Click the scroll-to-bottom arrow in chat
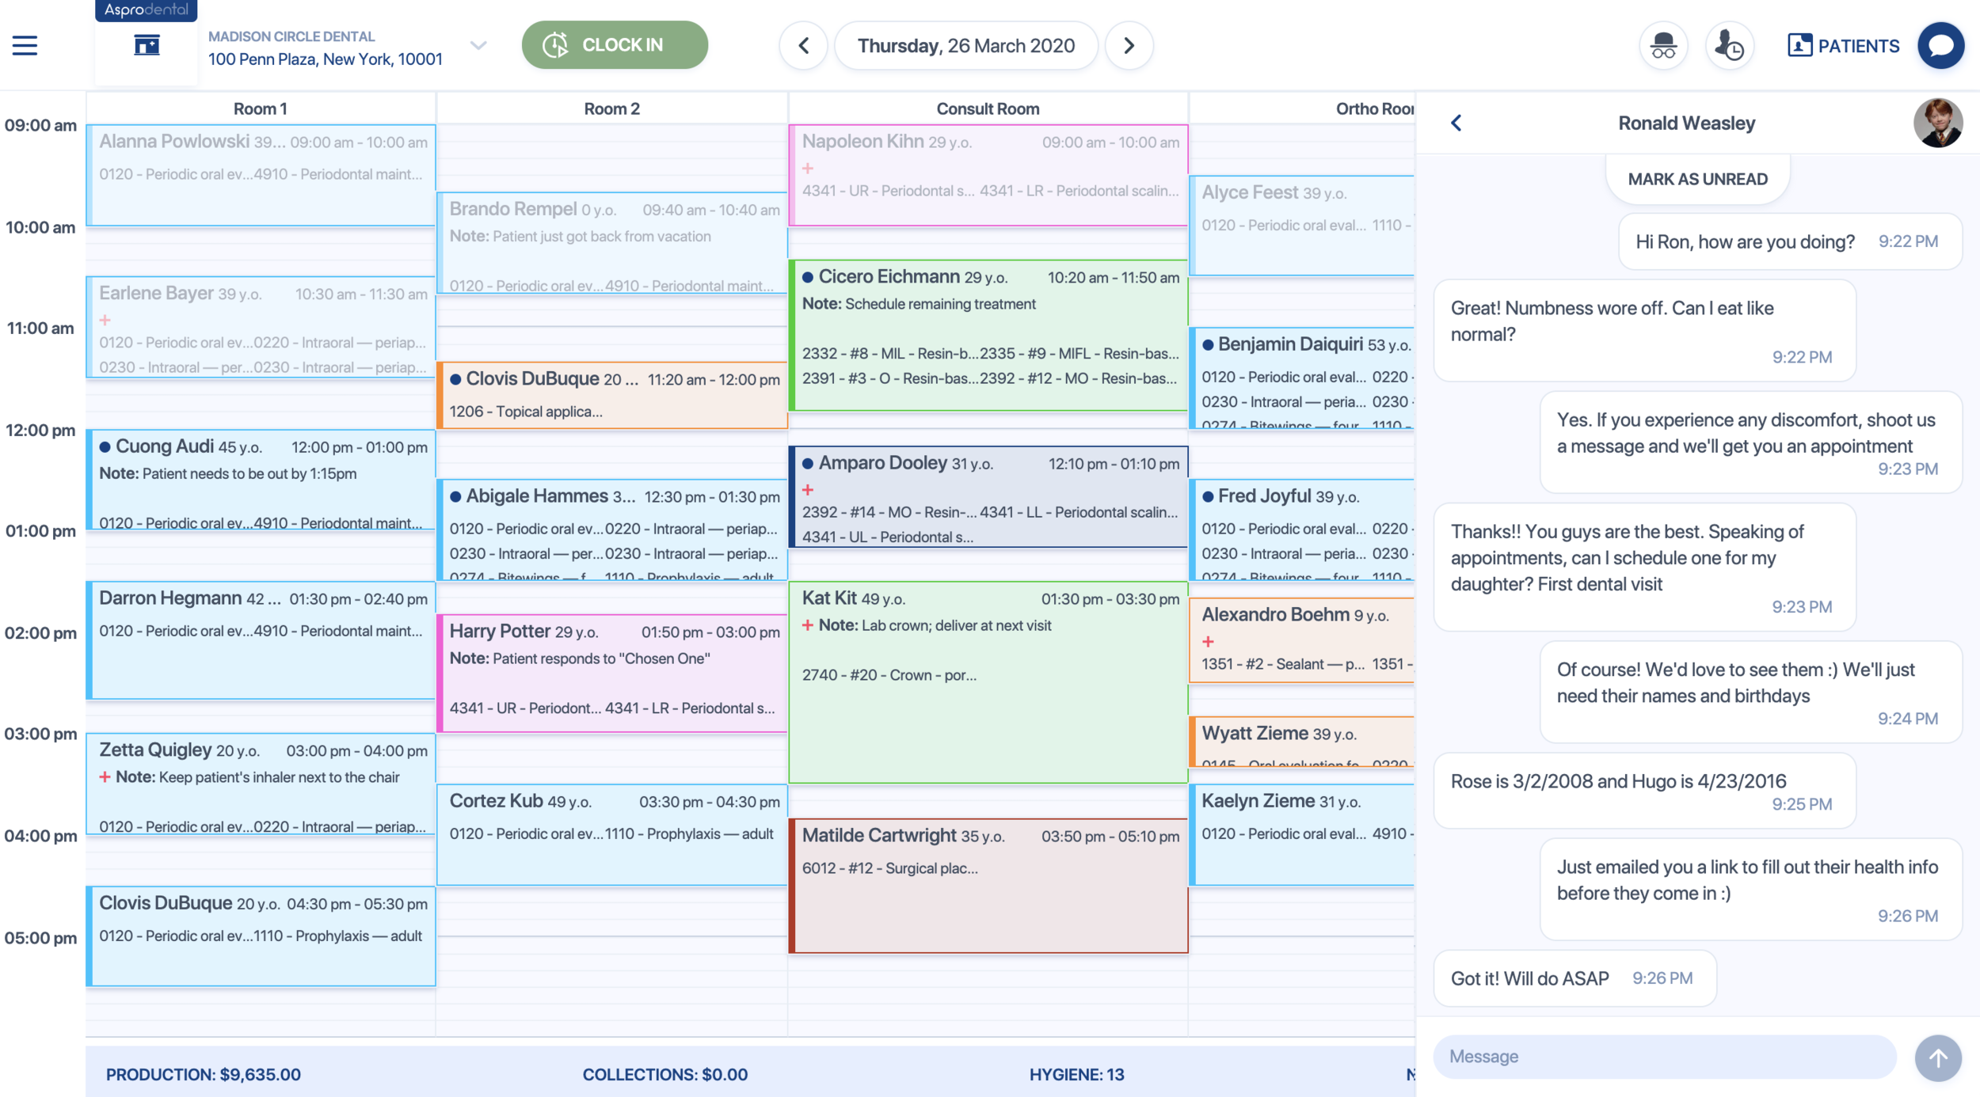 click(1938, 1057)
